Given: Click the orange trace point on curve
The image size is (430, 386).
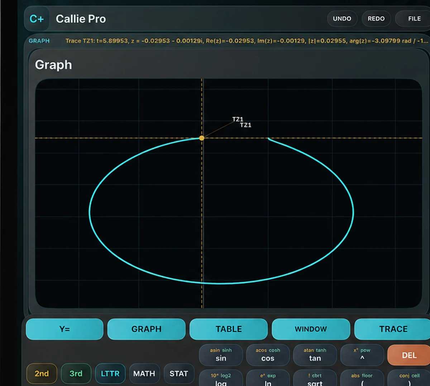Looking at the screenshot, I should point(202,138).
